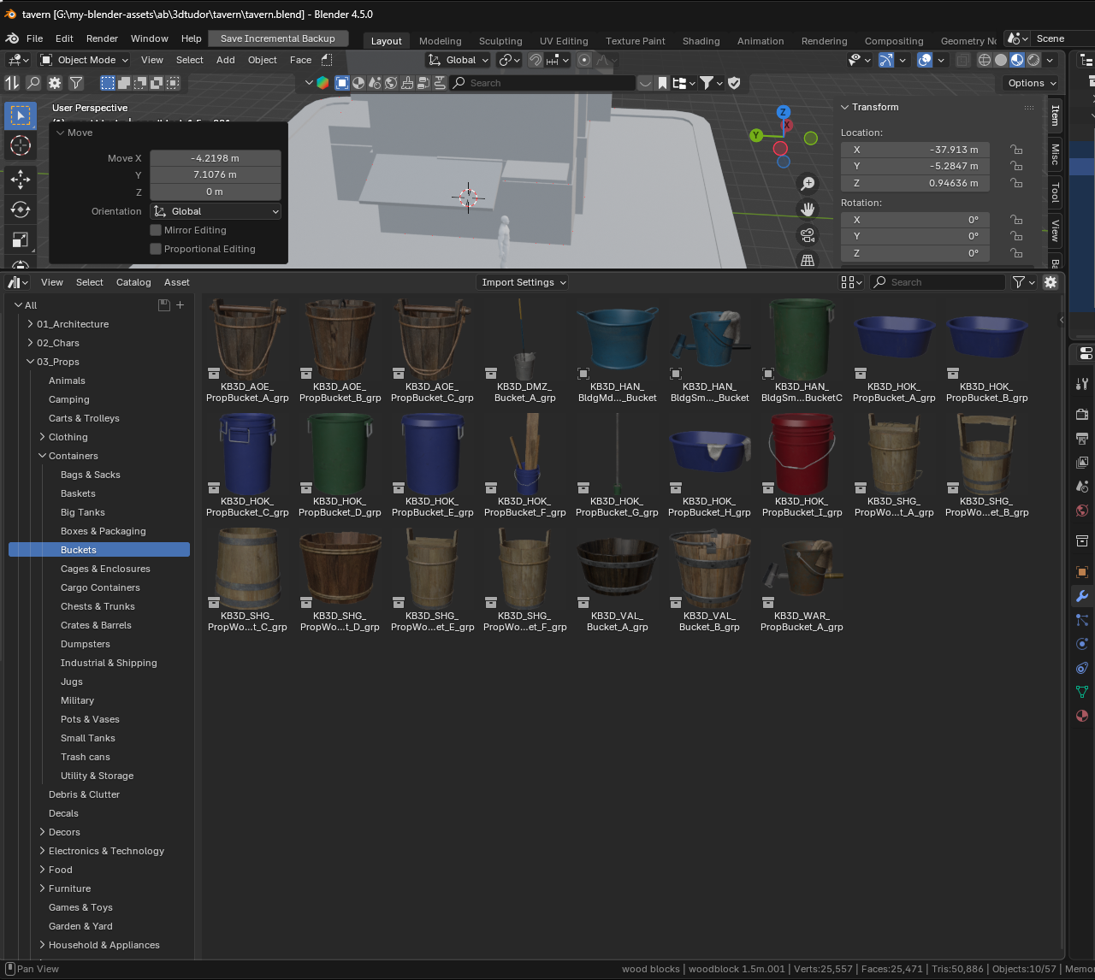The height and width of the screenshot is (980, 1095).
Task: Click the Blender logo menu icon
Action: coord(12,38)
